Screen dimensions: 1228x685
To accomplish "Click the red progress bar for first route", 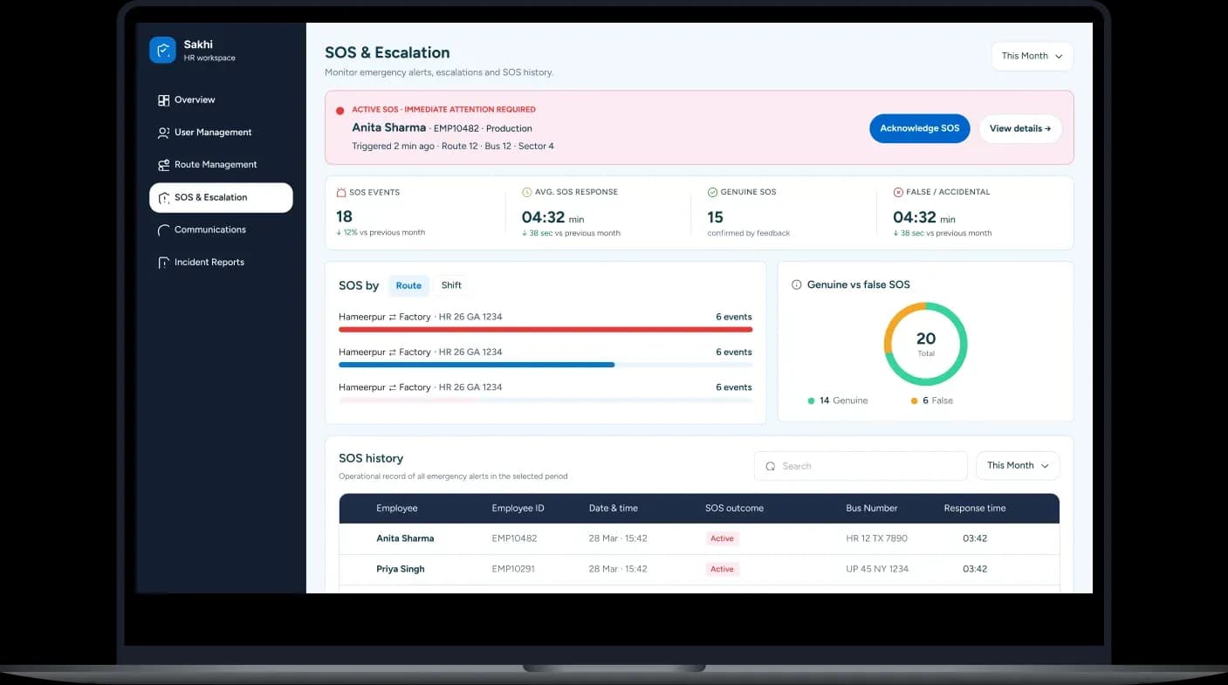I will tap(545, 329).
